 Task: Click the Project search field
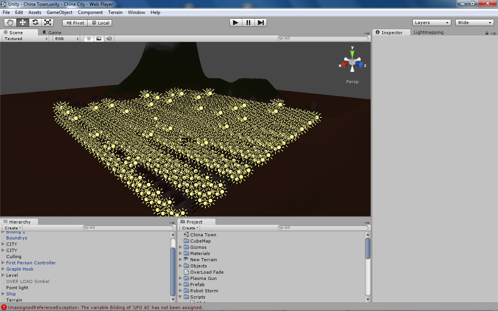coord(323,228)
